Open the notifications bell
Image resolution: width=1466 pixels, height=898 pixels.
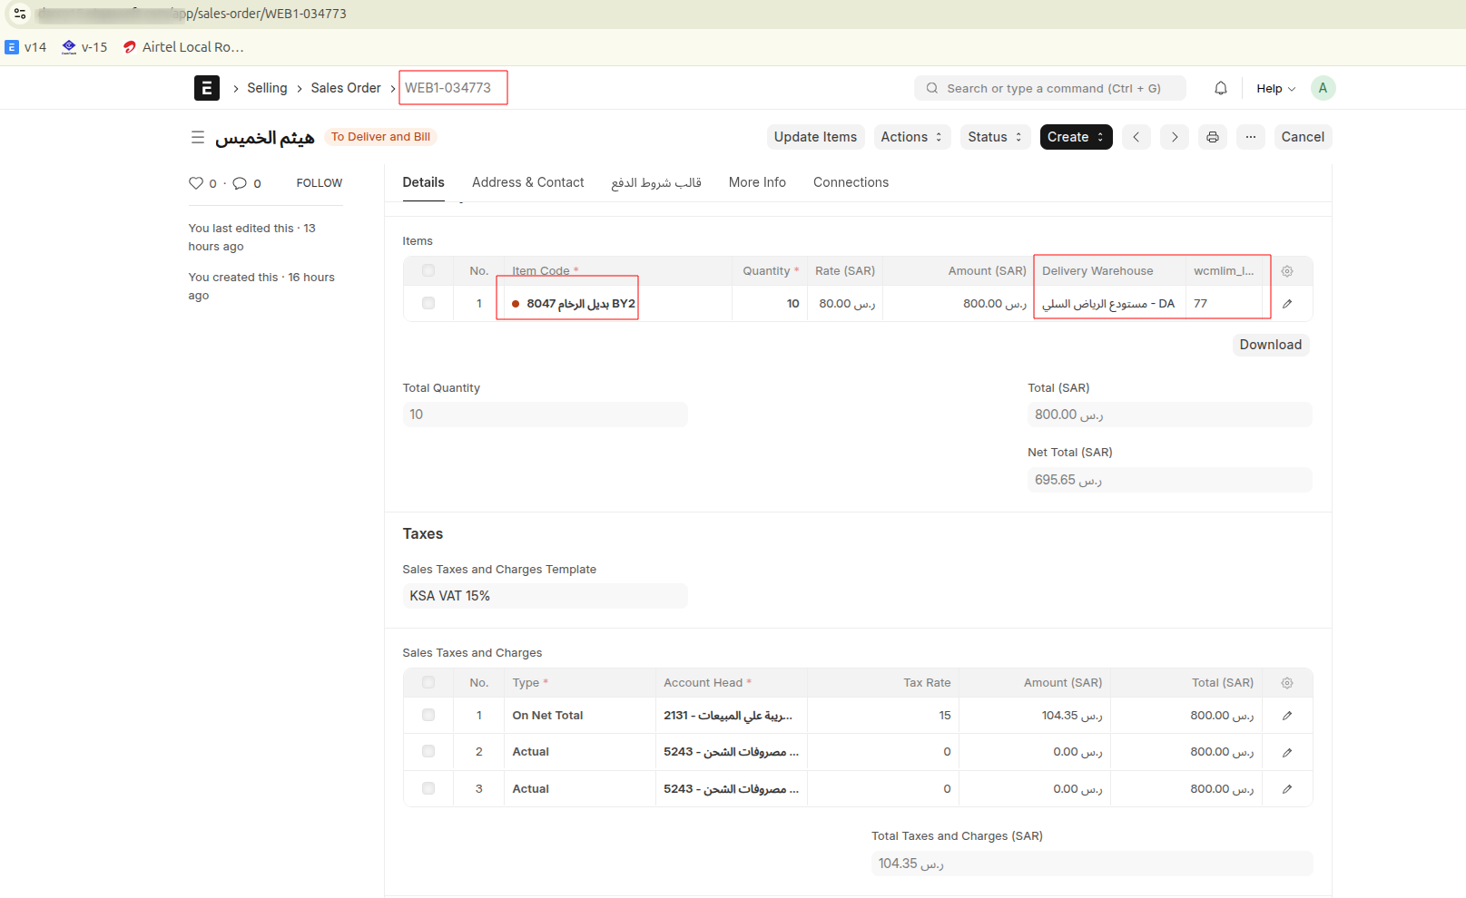point(1220,88)
